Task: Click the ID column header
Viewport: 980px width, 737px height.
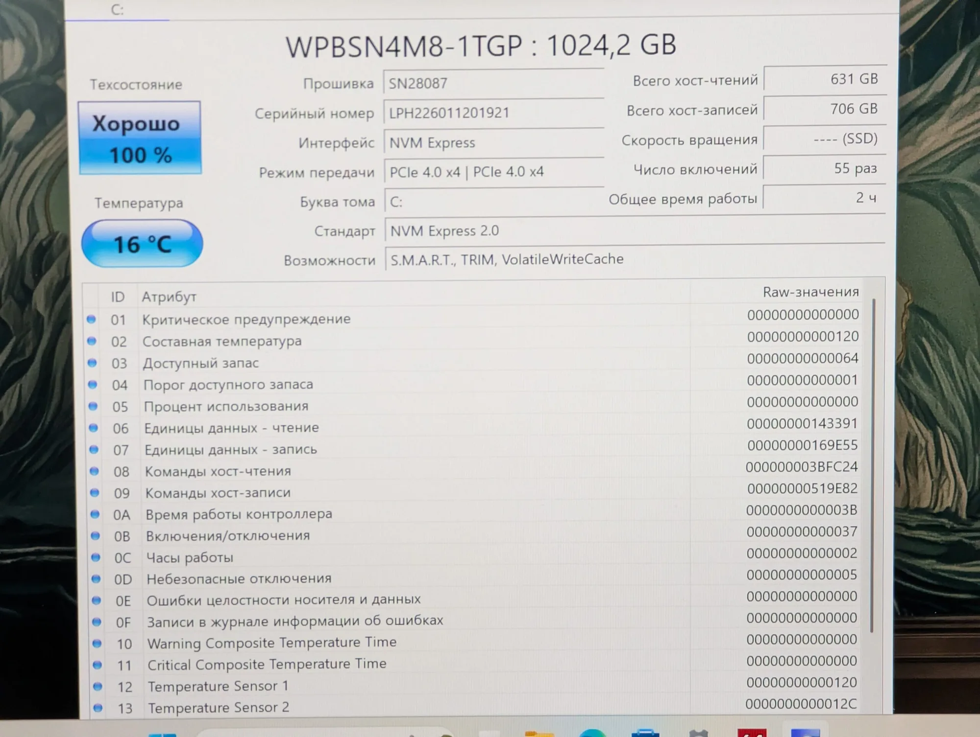Action: click(118, 297)
